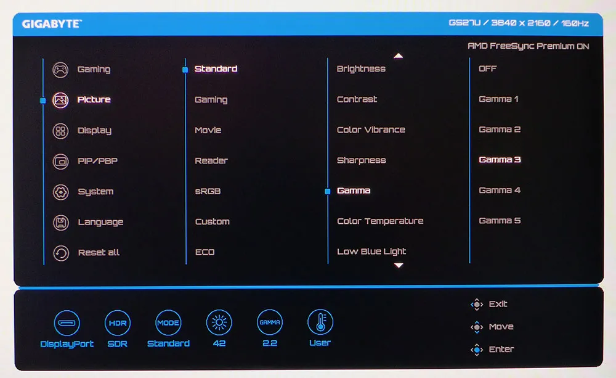The height and width of the screenshot is (378, 616).
Task: Open the Sharpness setting
Action: pos(362,160)
